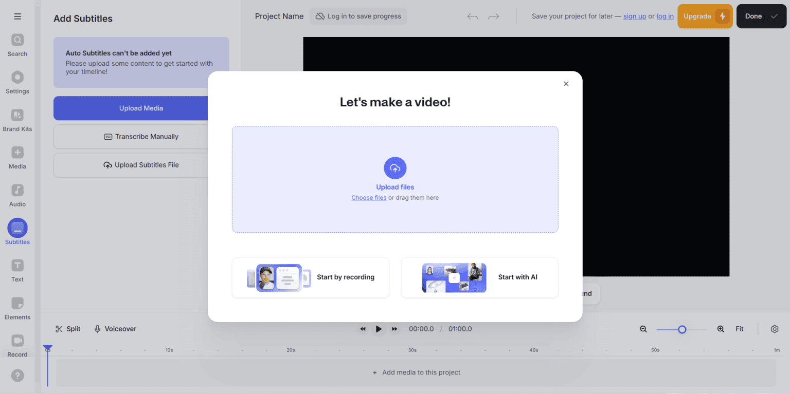The width and height of the screenshot is (790, 394).
Task: Click the fast forward playback button
Action: [x=394, y=329]
